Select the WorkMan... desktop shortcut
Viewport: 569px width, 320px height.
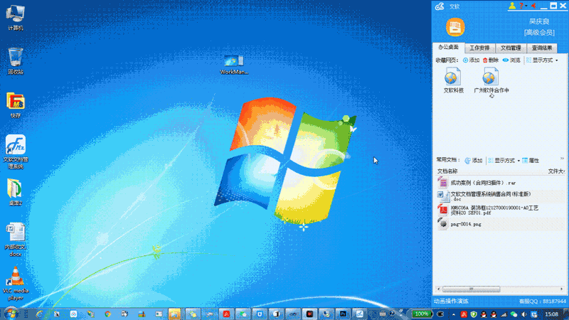(234, 65)
